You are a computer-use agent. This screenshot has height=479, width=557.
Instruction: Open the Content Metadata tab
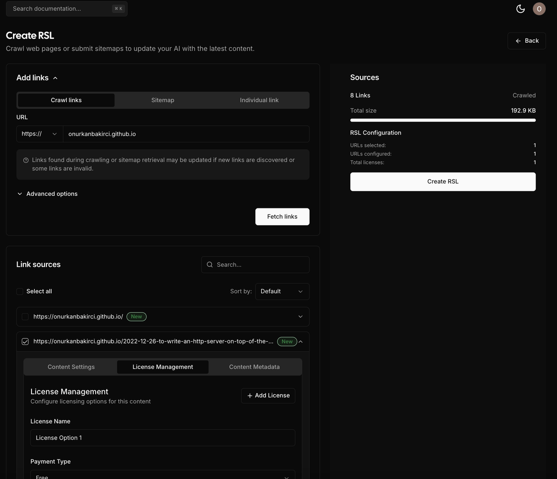click(x=254, y=367)
